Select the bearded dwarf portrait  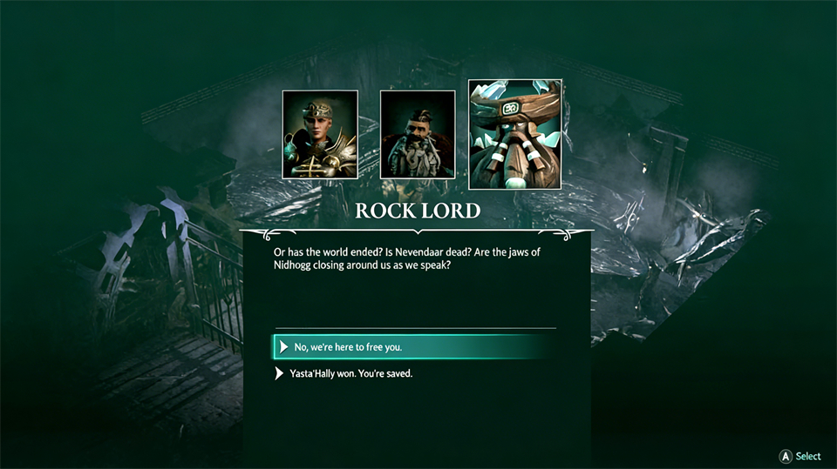tap(418, 134)
